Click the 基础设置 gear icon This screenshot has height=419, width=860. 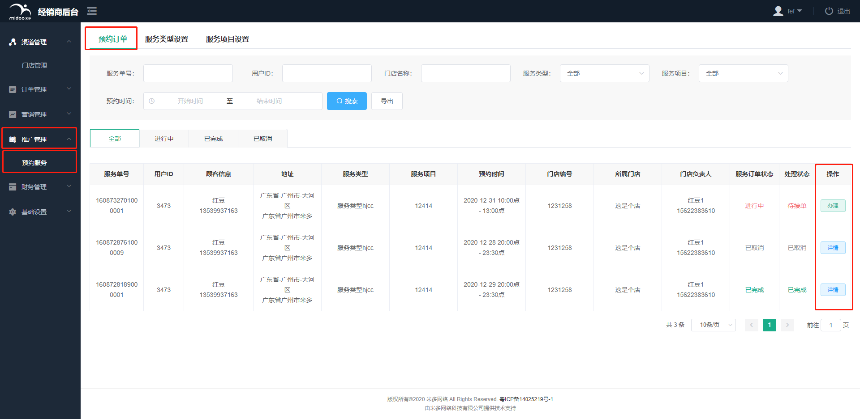tap(13, 212)
